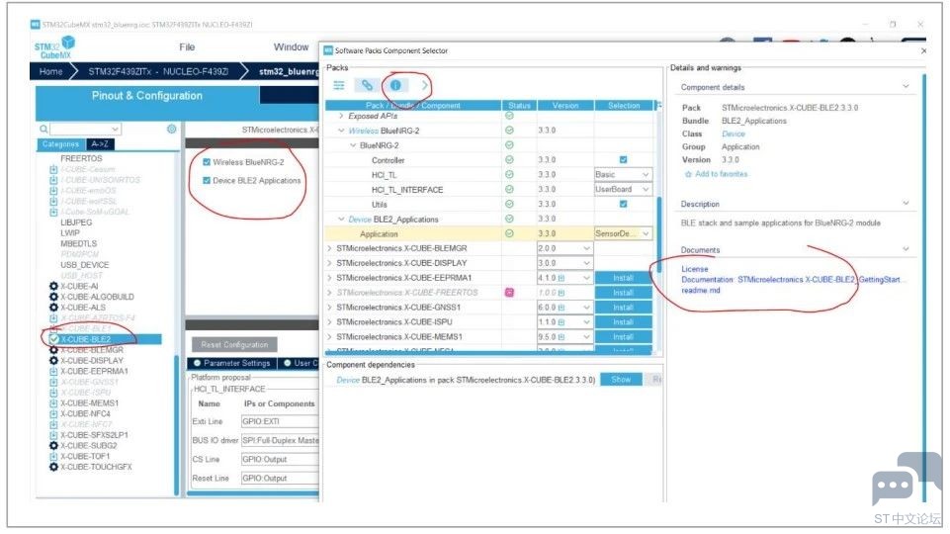Collapse the Documents section
The image size is (950, 534).
906,249
